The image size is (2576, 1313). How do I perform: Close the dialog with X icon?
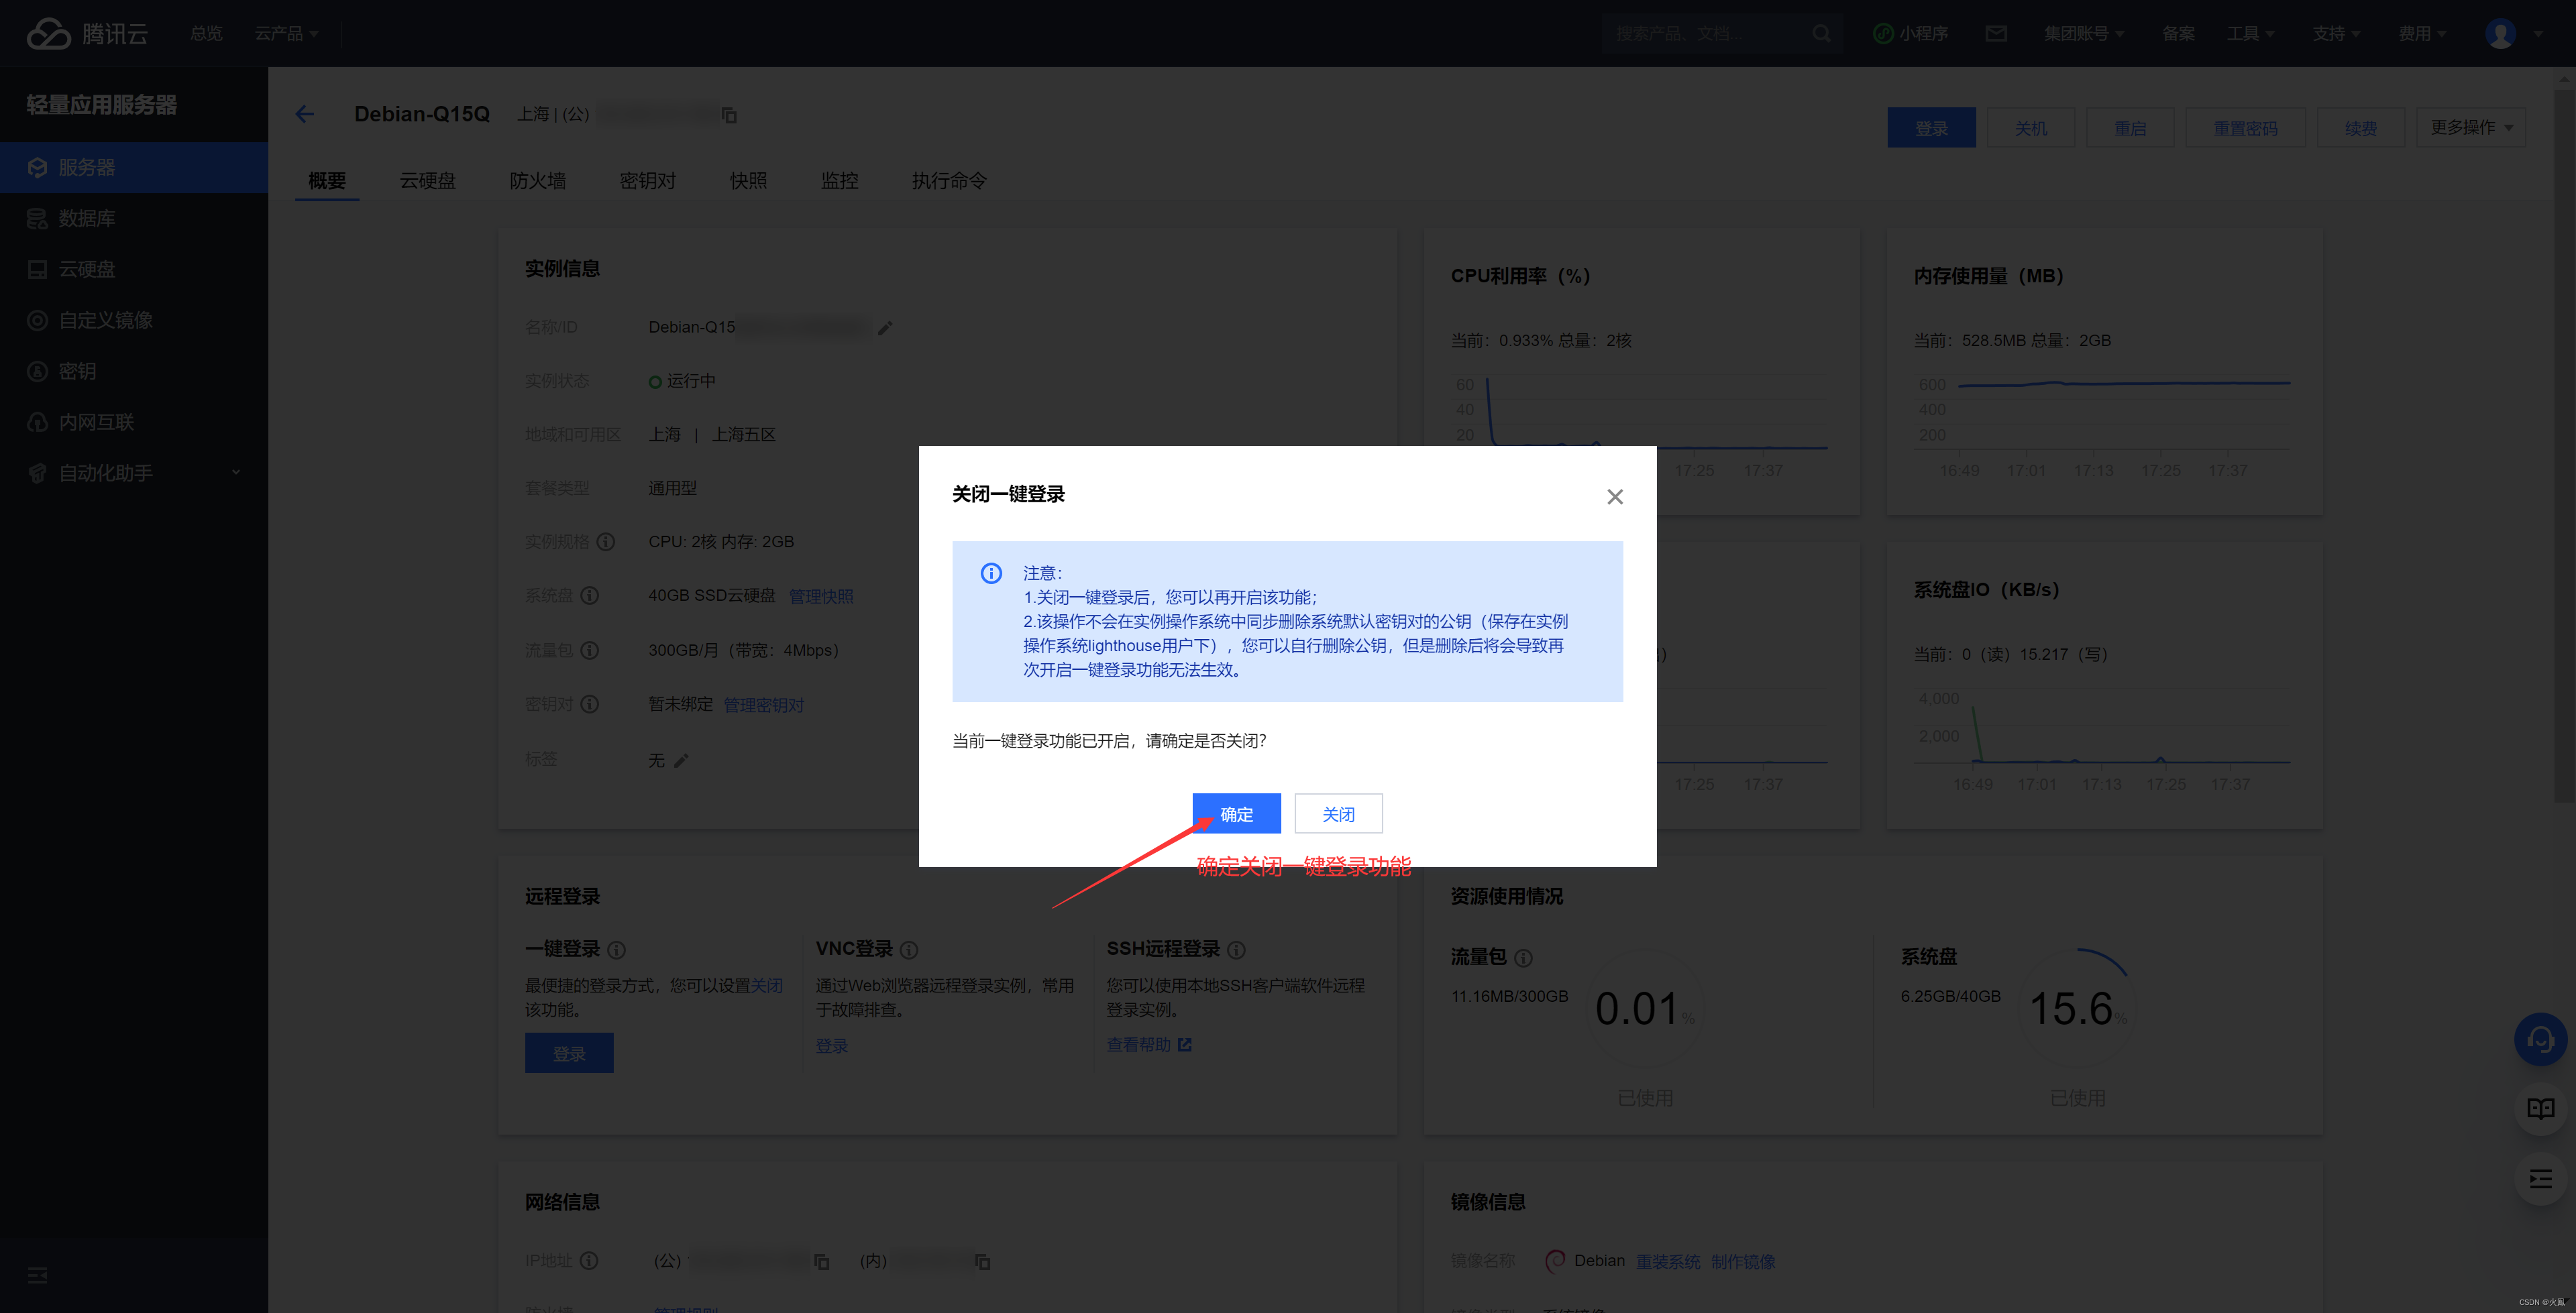pyautogui.click(x=1614, y=497)
